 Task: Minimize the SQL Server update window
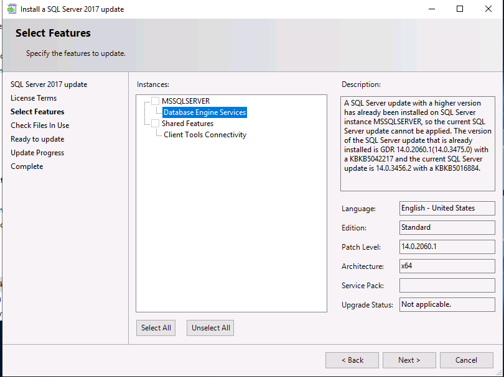431,9
